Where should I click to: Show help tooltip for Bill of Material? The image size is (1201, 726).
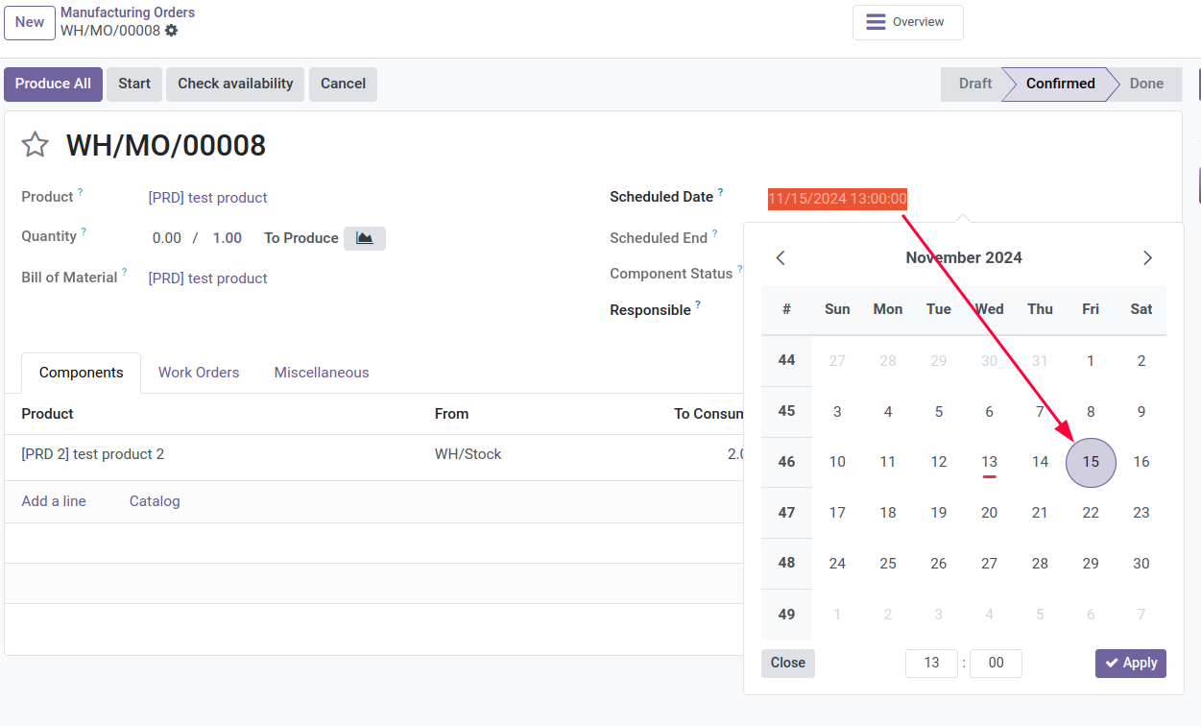pyautogui.click(x=125, y=273)
